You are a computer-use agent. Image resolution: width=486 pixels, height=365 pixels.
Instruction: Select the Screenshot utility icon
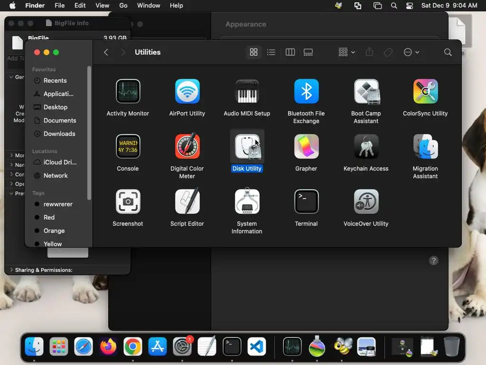point(128,202)
